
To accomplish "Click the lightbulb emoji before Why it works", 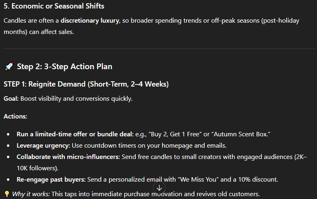I will coord(7,194).
